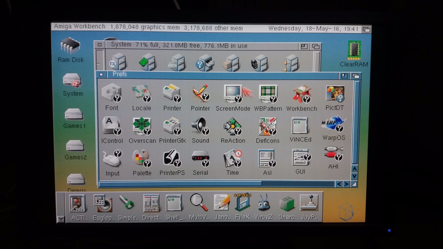Viewport: 443px width, 249px height.
Task: Select the Ram Disk desktop icon
Action: point(70,46)
